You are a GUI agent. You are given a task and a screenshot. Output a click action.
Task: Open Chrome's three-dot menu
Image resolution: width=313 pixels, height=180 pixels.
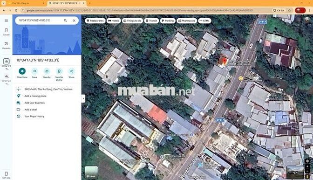310,10
